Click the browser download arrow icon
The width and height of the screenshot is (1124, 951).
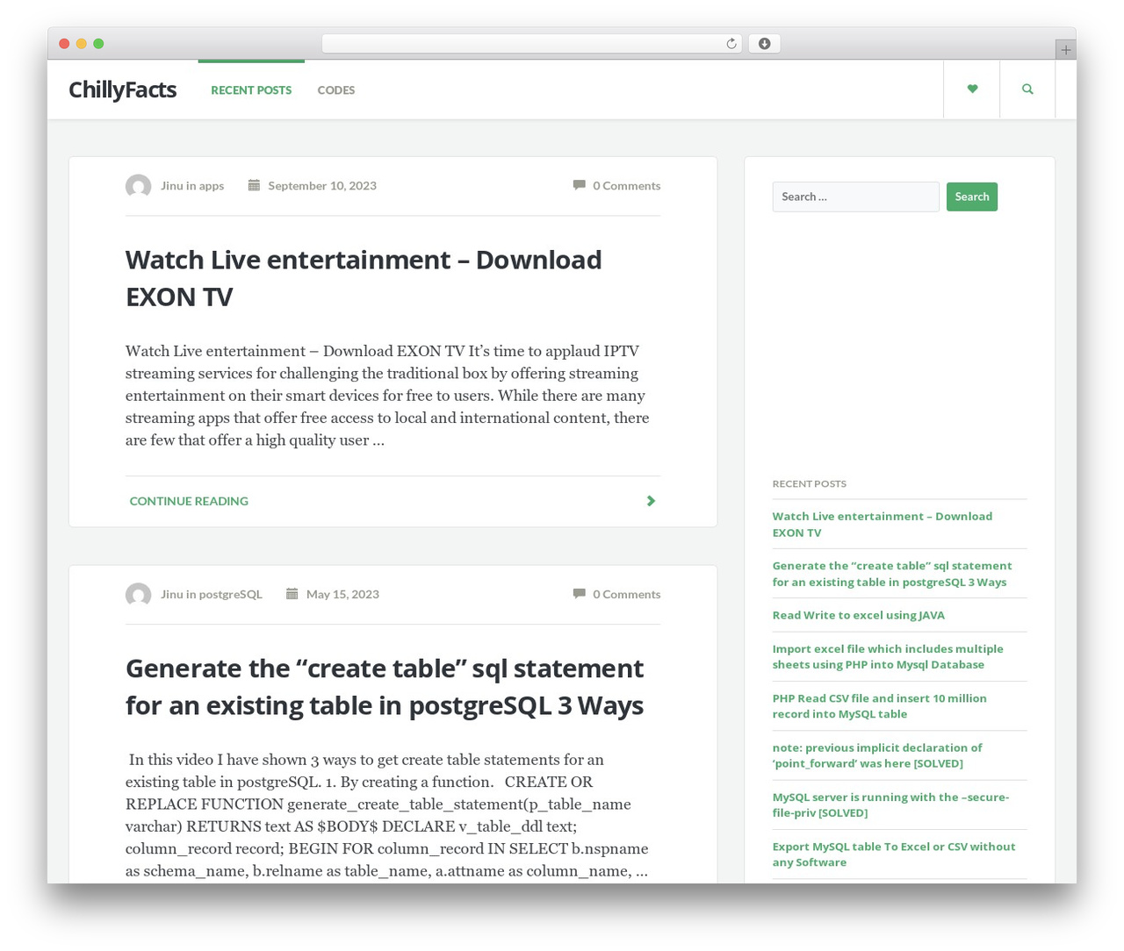[764, 44]
